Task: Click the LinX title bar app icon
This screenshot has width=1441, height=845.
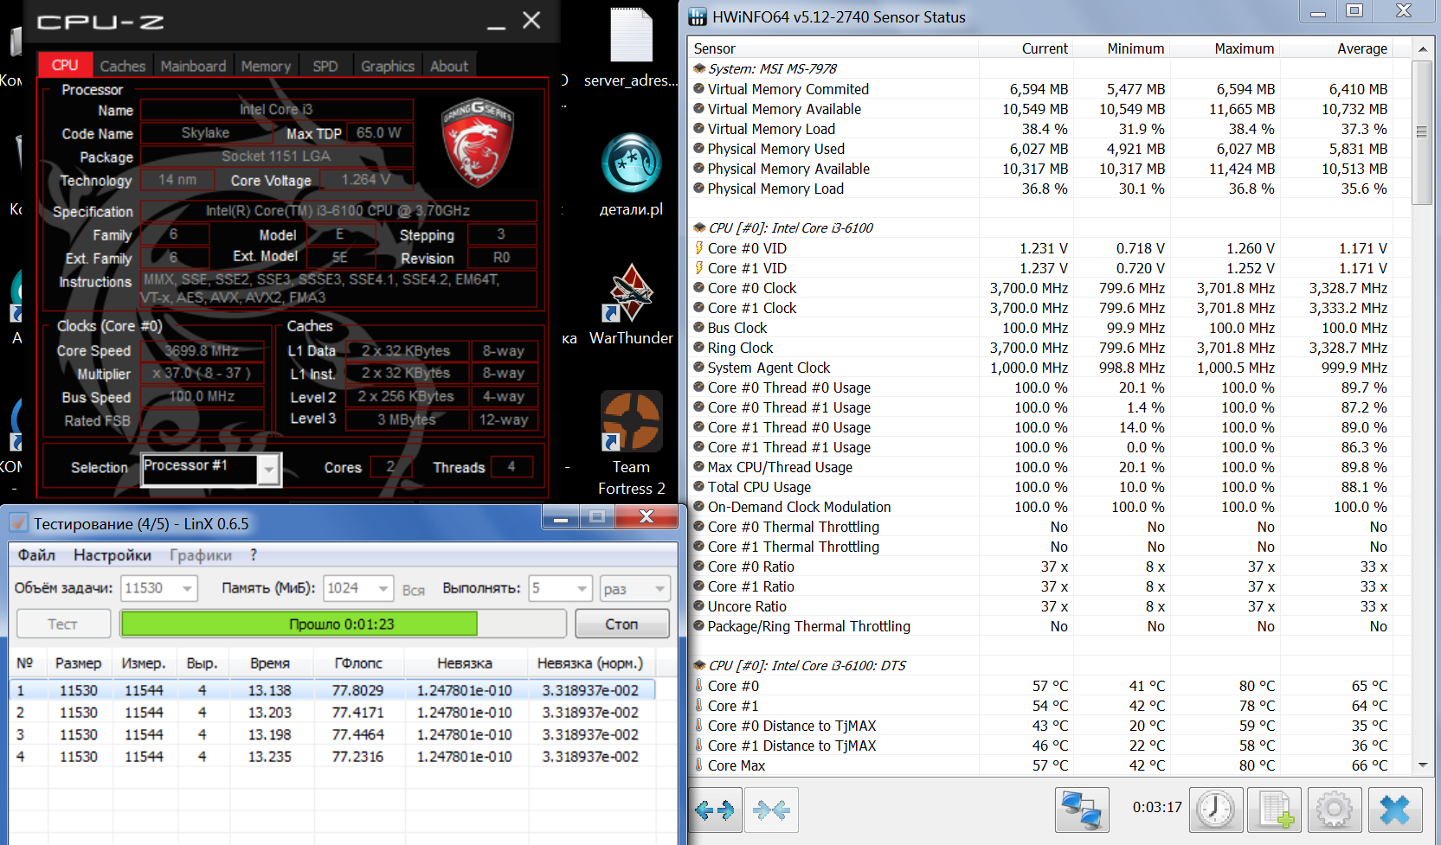Action: point(18,523)
